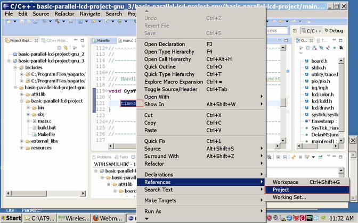Open the Refactor menu in menu bar
Screen dimensions: 358x223
click(x=64, y=14)
